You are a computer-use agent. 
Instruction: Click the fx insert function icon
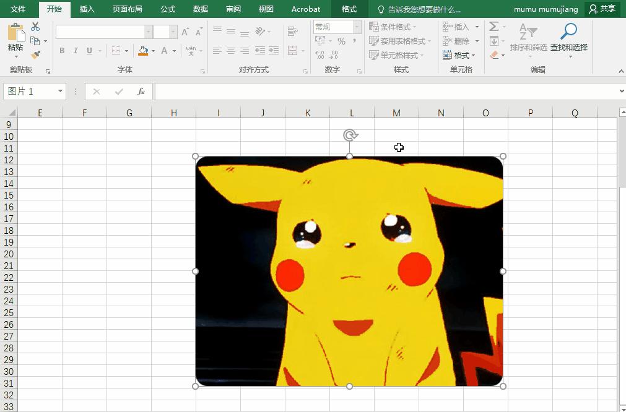click(x=141, y=92)
